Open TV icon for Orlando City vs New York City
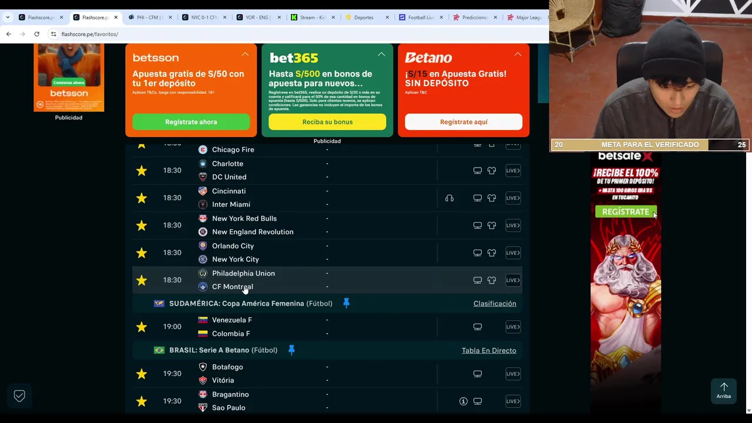752x423 pixels. [478, 253]
